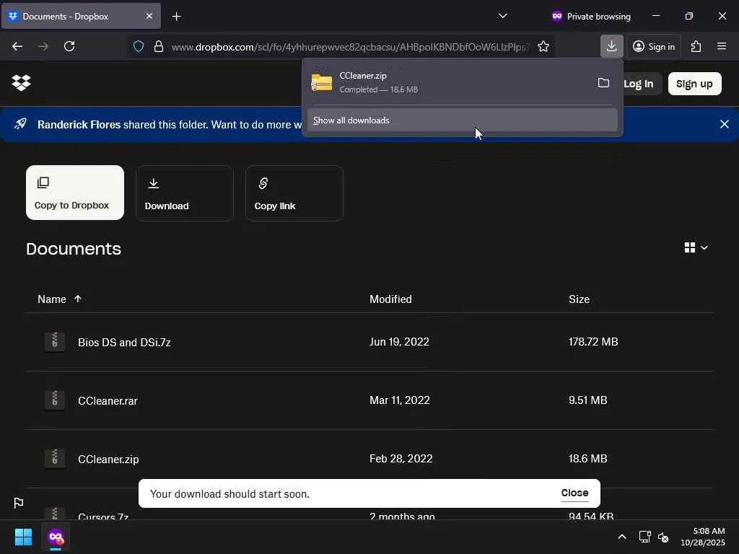Click the Copy to Dropbox button
Viewport: 739px width, 554px height.
pos(75,193)
